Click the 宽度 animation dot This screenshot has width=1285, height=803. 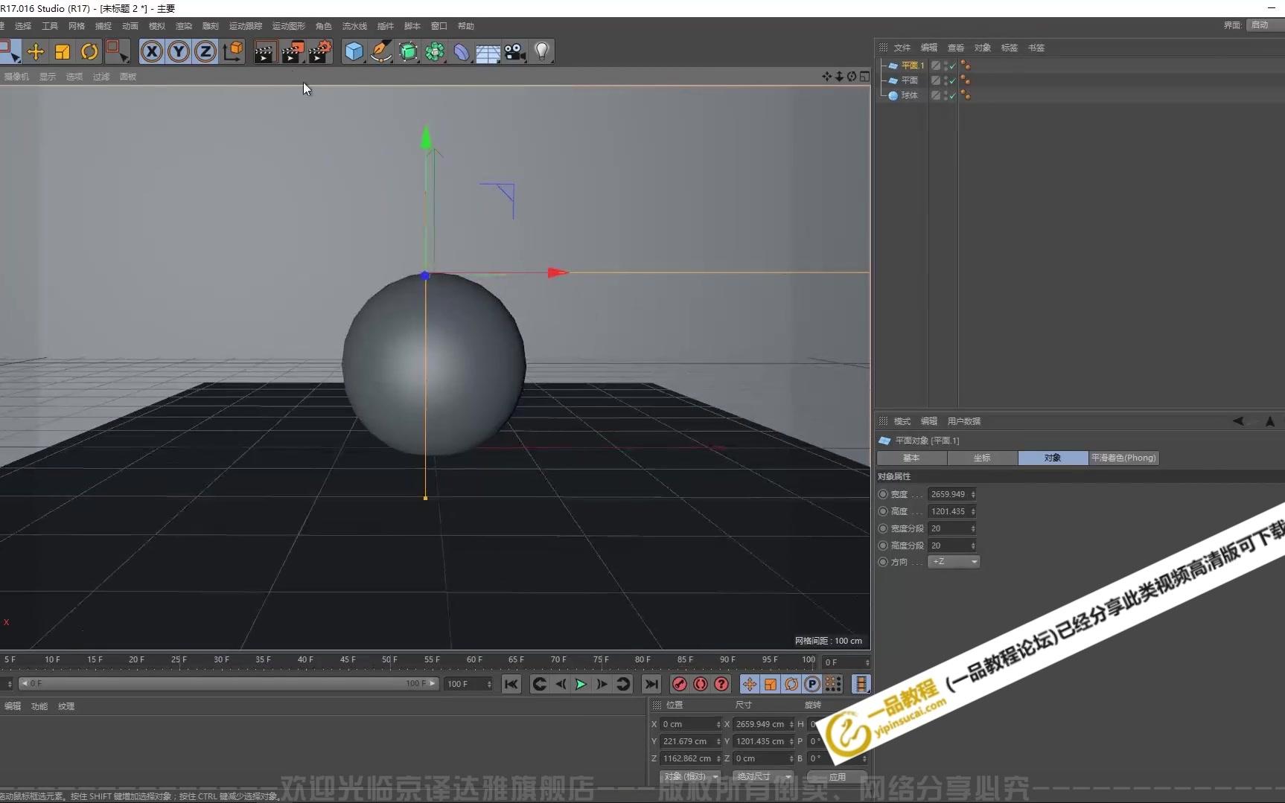[x=883, y=494]
